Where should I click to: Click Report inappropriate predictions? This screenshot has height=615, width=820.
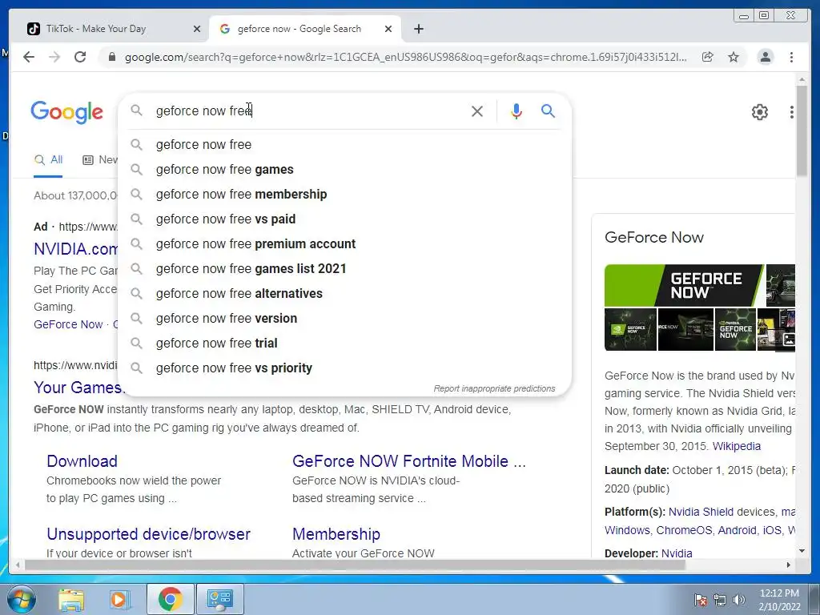pyautogui.click(x=494, y=388)
